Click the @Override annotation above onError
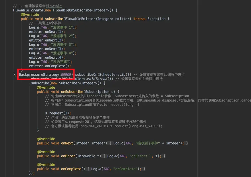The image size is (251, 177). coord(46,152)
